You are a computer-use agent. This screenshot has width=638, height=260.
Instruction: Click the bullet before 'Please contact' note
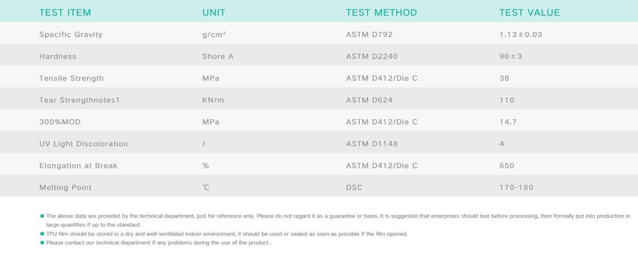[42, 243]
